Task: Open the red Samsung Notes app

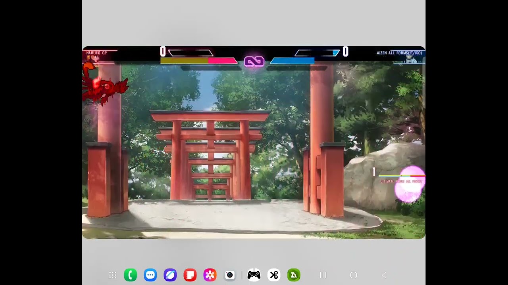Action: [x=190, y=275]
